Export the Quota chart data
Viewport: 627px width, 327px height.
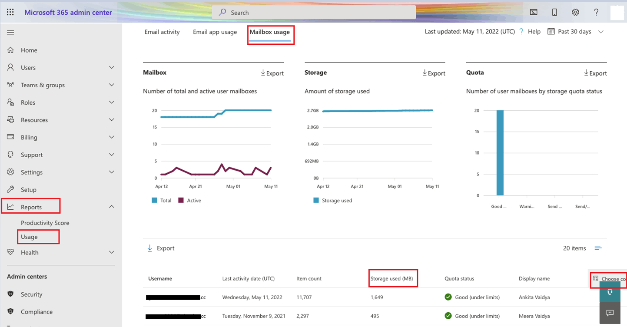(x=595, y=73)
